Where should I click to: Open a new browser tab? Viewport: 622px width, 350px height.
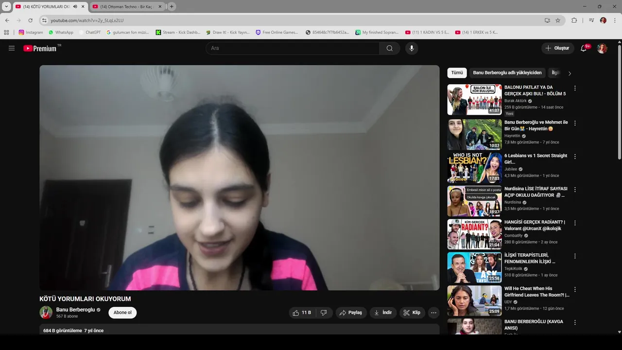click(x=172, y=6)
